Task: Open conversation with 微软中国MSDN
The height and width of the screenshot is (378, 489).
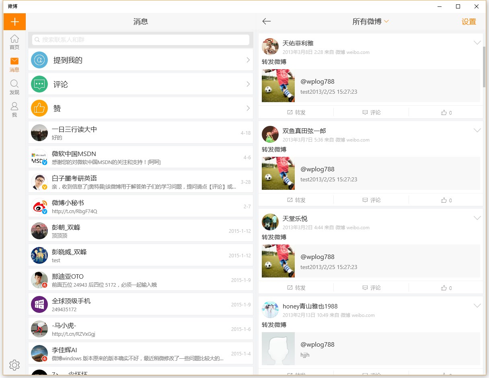Action: (x=141, y=157)
